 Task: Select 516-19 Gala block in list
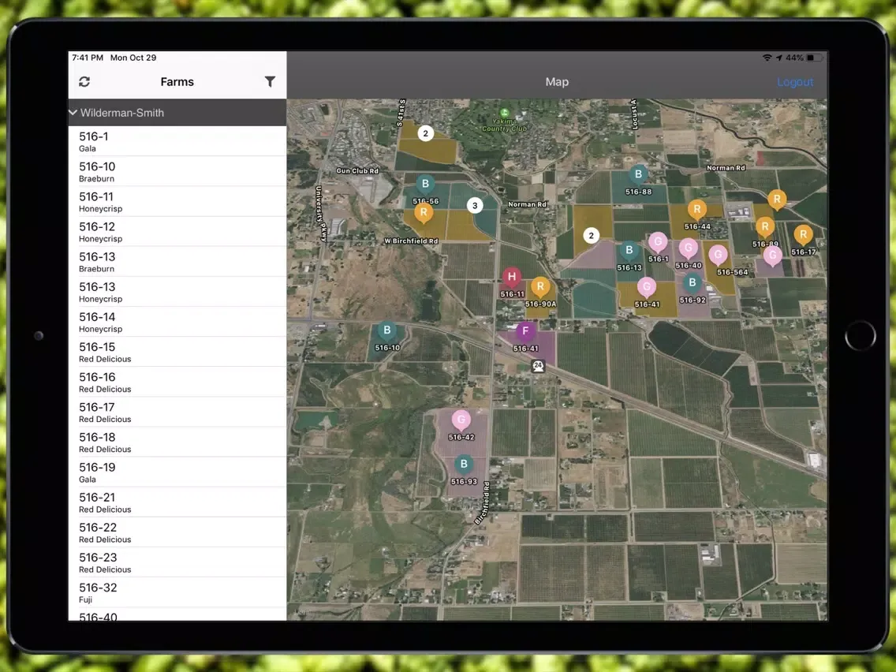pos(177,472)
